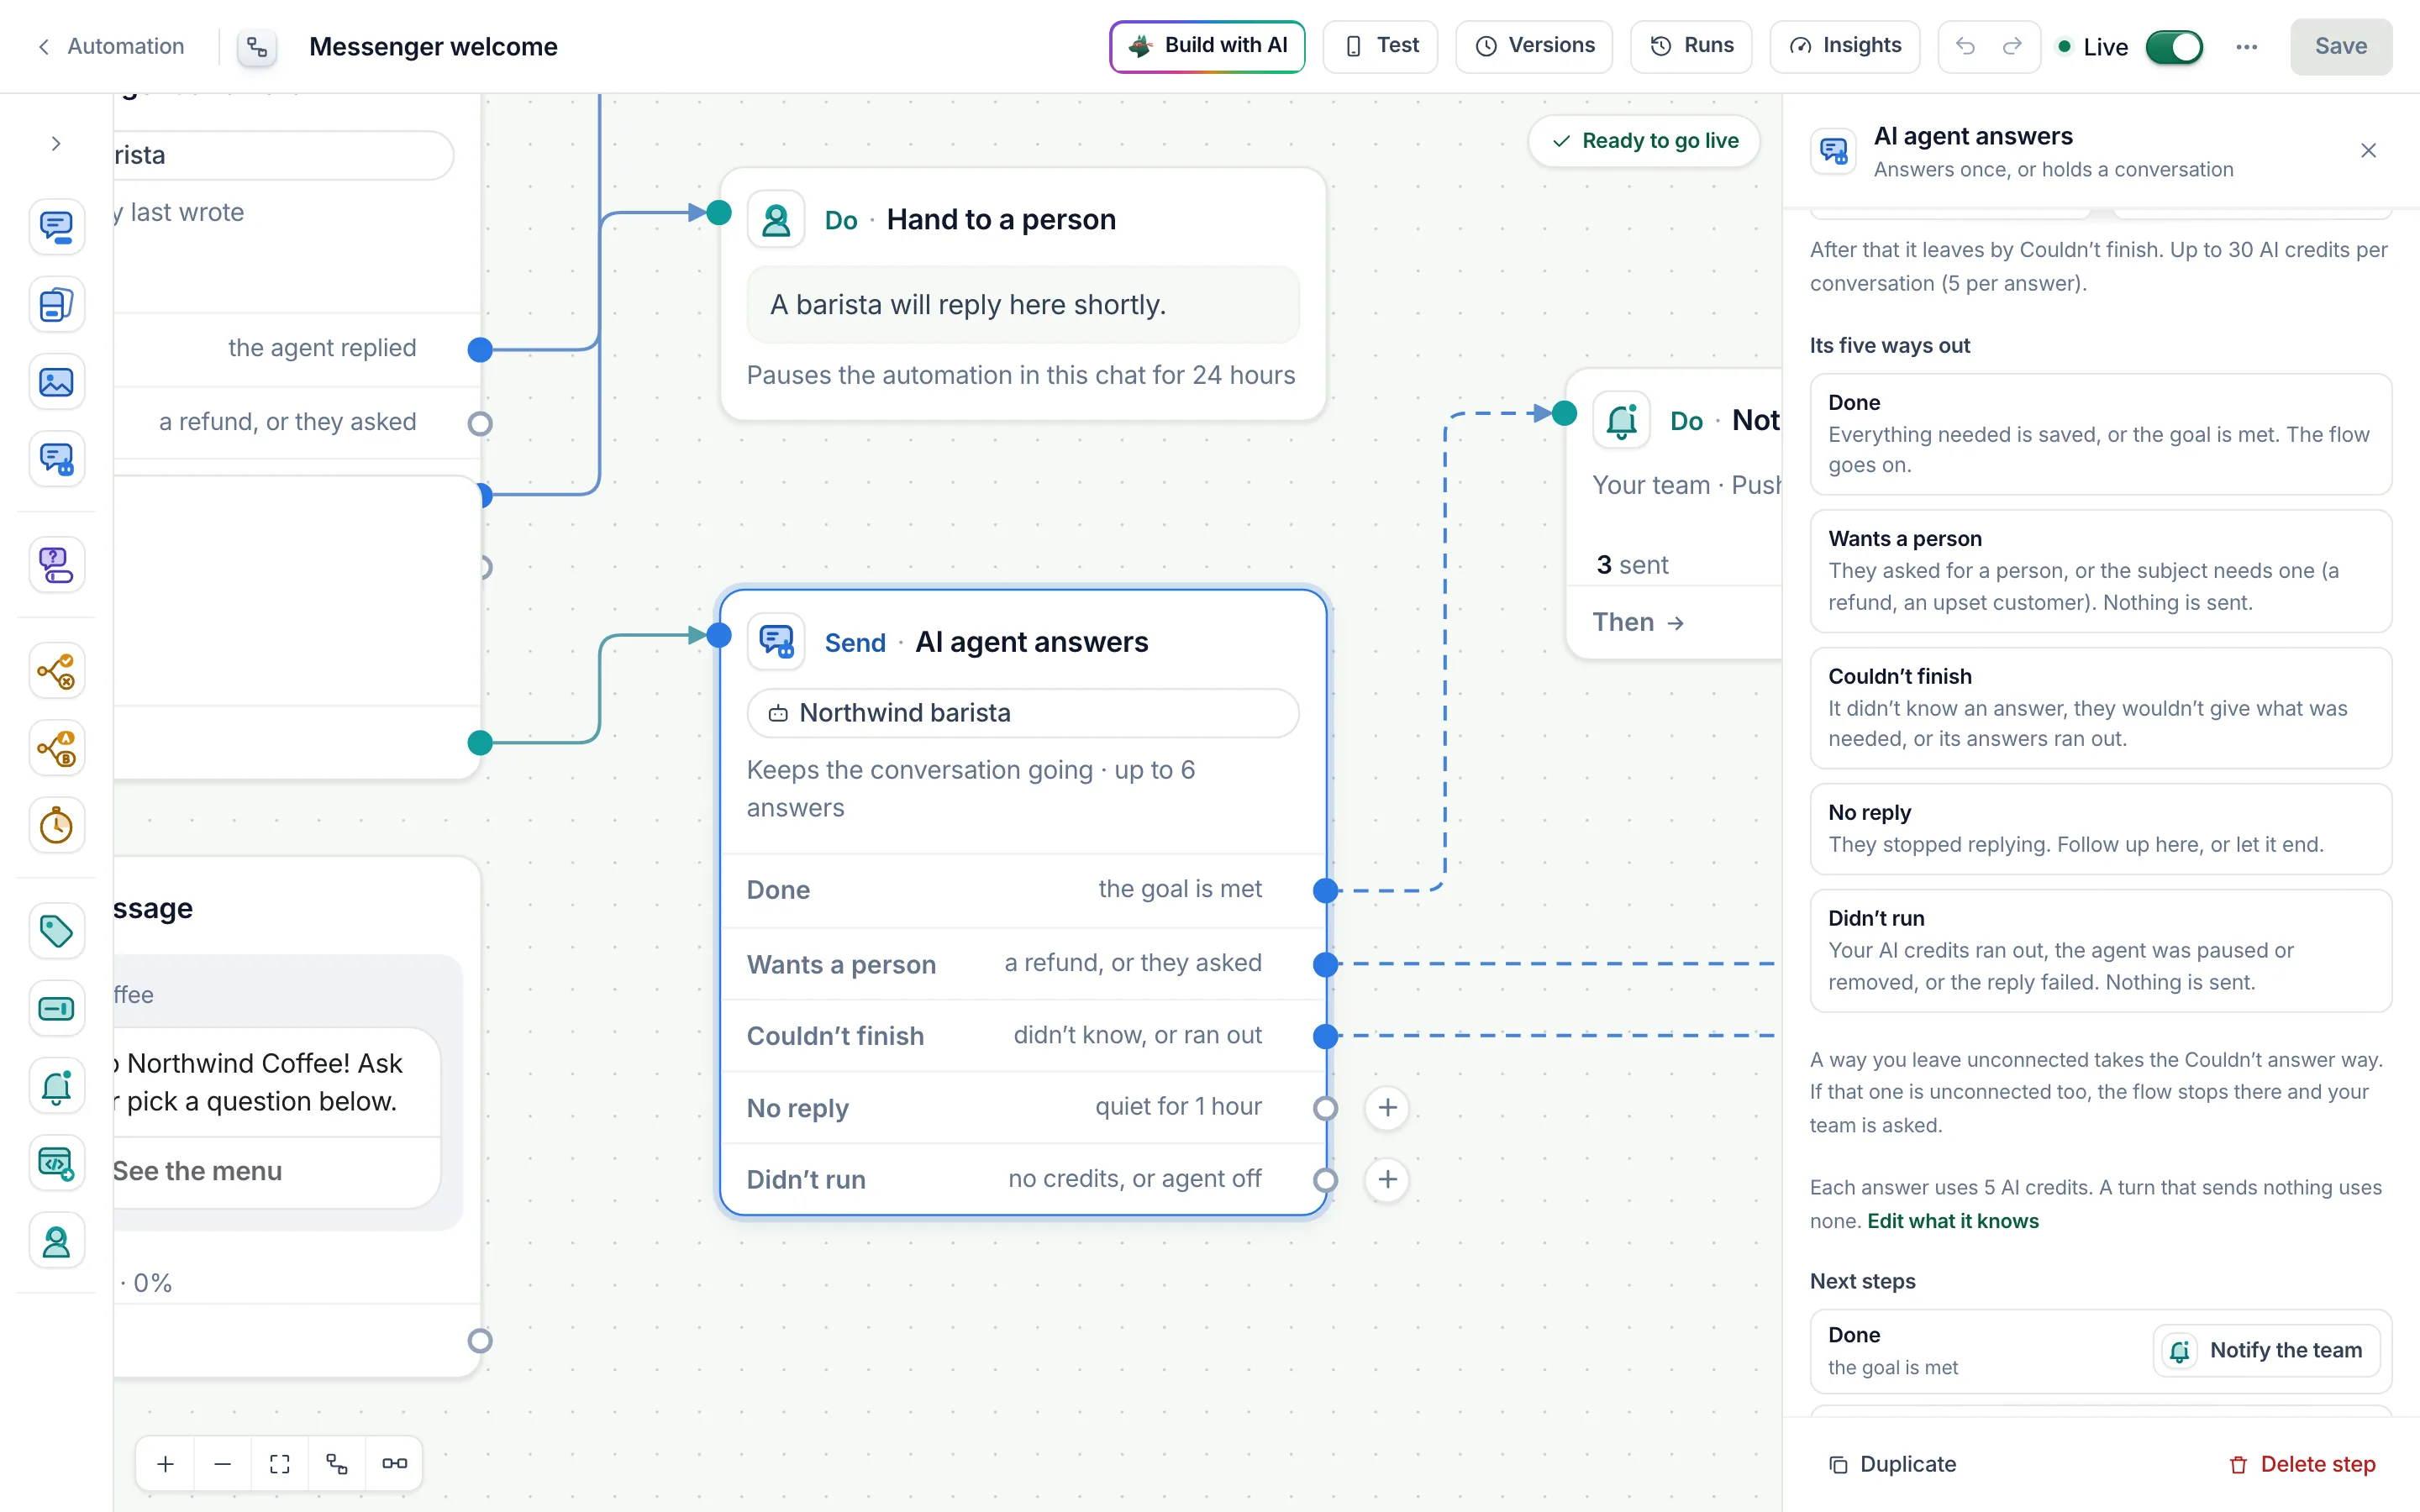Screen dimensions: 2420x1512
Task: Open the Runs view
Action: click(x=1691, y=46)
